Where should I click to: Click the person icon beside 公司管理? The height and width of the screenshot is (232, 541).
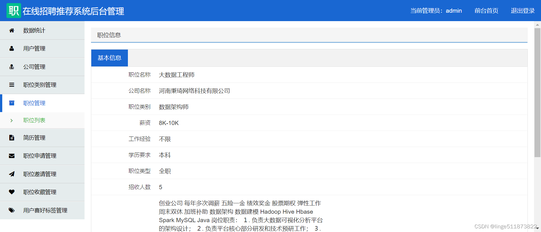pyautogui.click(x=12, y=67)
